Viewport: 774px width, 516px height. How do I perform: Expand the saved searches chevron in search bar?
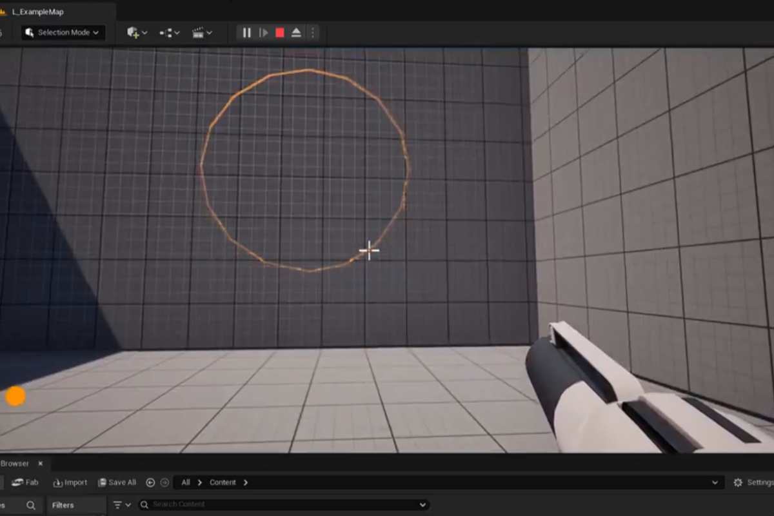tap(421, 505)
